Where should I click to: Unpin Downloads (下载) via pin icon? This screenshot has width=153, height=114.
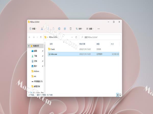coord(43,56)
